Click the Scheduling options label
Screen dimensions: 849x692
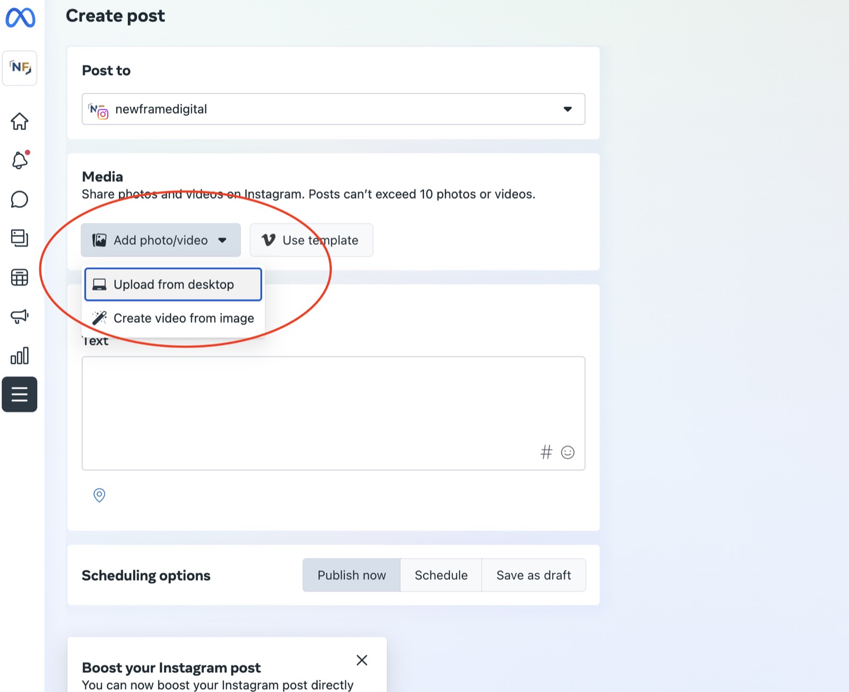click(146, 575)
